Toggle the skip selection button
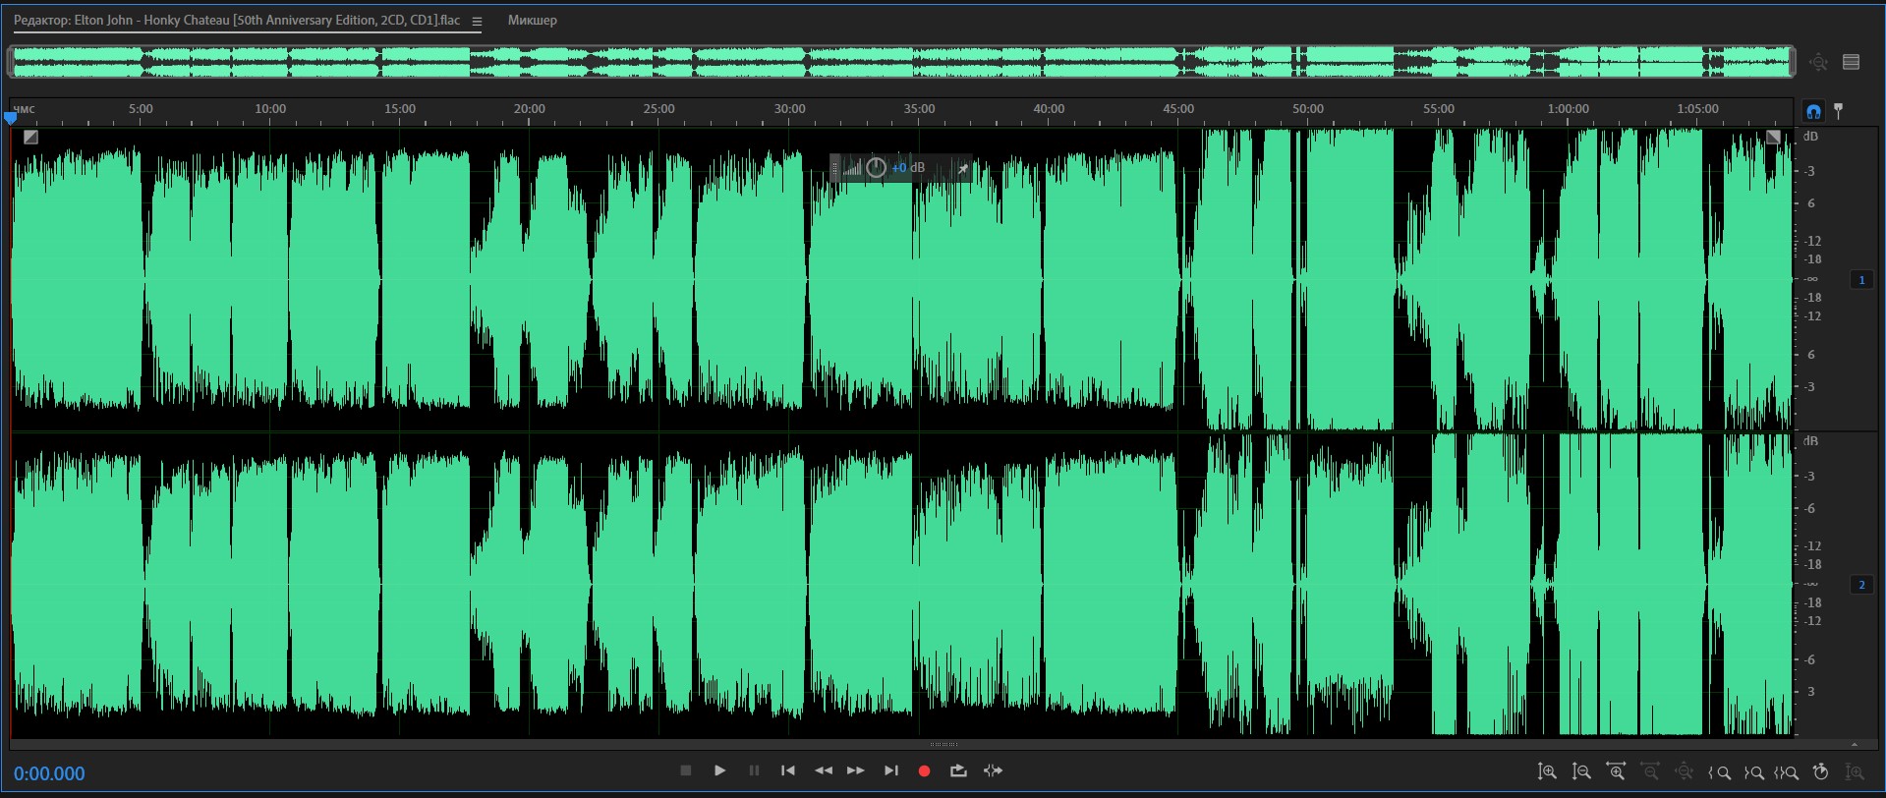1886x798 pixels. click(x=993, y=771)
